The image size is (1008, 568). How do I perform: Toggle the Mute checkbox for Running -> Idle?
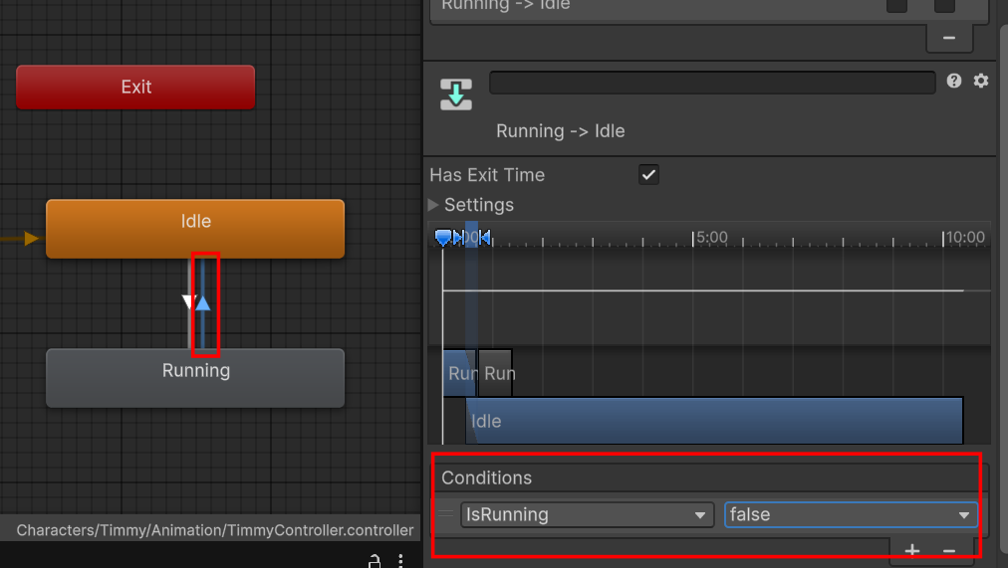943,6
